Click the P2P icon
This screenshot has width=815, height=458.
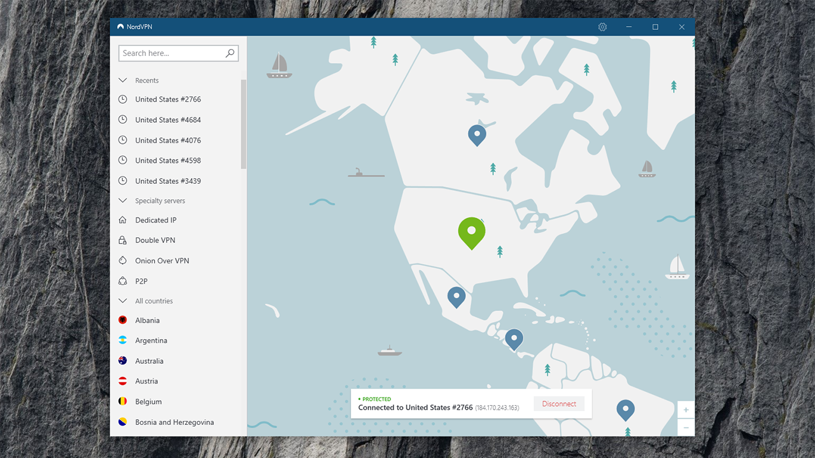click(123, 281)
